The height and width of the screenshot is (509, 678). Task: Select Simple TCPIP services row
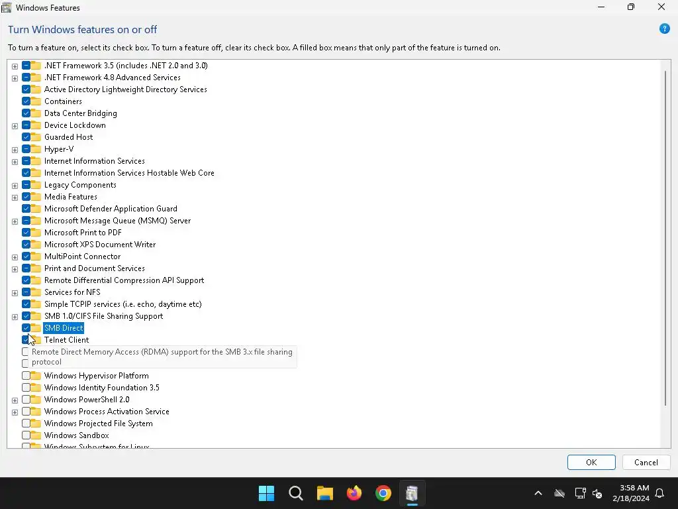[x=122, y=304]
